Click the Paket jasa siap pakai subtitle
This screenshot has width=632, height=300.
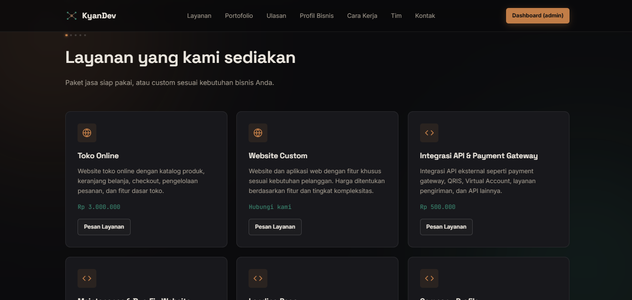[x=170, y=83]
